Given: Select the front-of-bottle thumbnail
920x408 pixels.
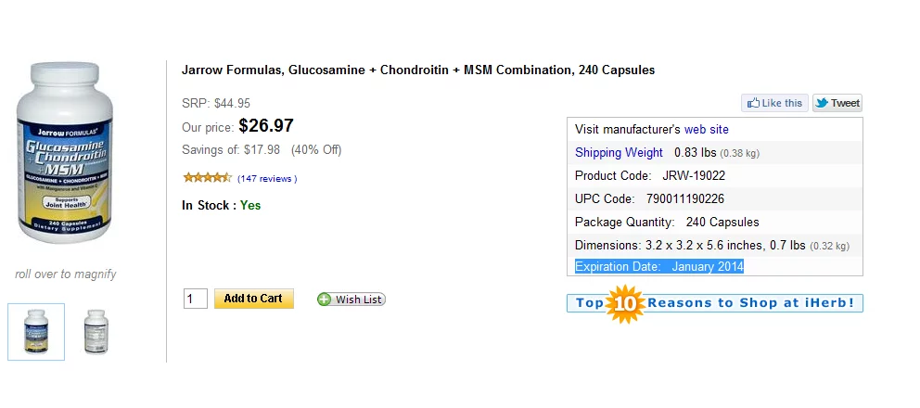Looking at the screenshot, I should 36,331.
